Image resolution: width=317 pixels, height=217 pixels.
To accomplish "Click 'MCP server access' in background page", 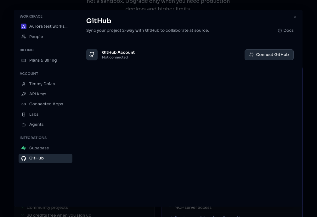I will [193, 208].
